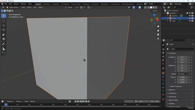
Task: Open the Options dropdown in viewport
Action: point(156,11)
